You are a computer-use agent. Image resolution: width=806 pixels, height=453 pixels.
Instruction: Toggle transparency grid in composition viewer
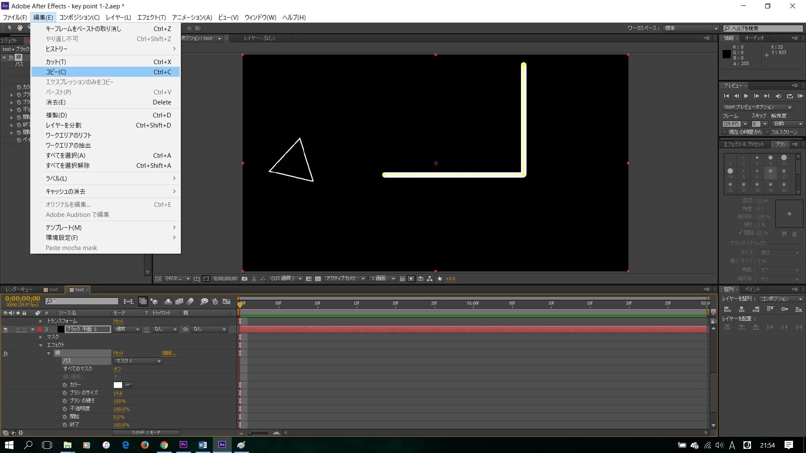pos(318,279)
